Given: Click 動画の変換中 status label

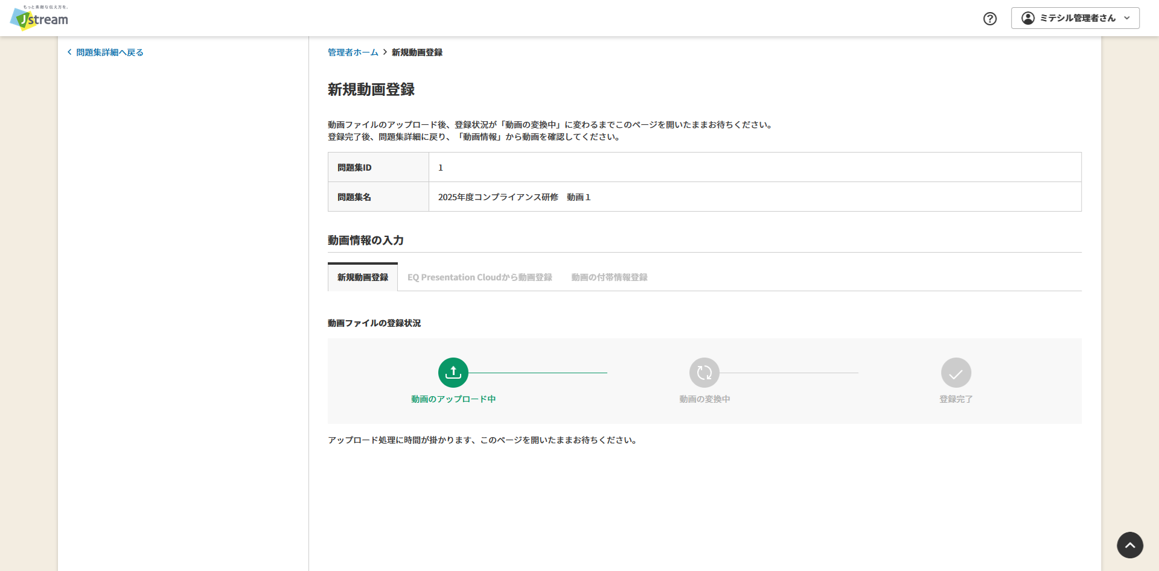Looking at the screenshot, I should (704, 399).
